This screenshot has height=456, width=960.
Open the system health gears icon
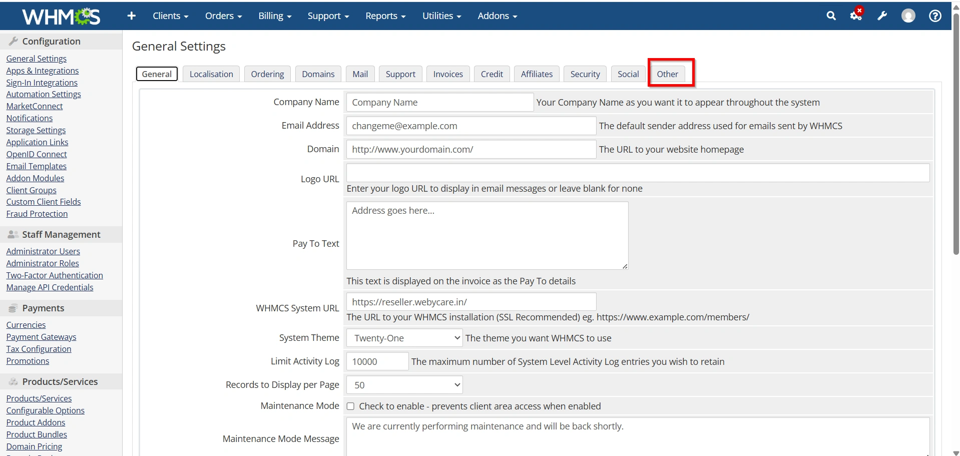[856, 15]
